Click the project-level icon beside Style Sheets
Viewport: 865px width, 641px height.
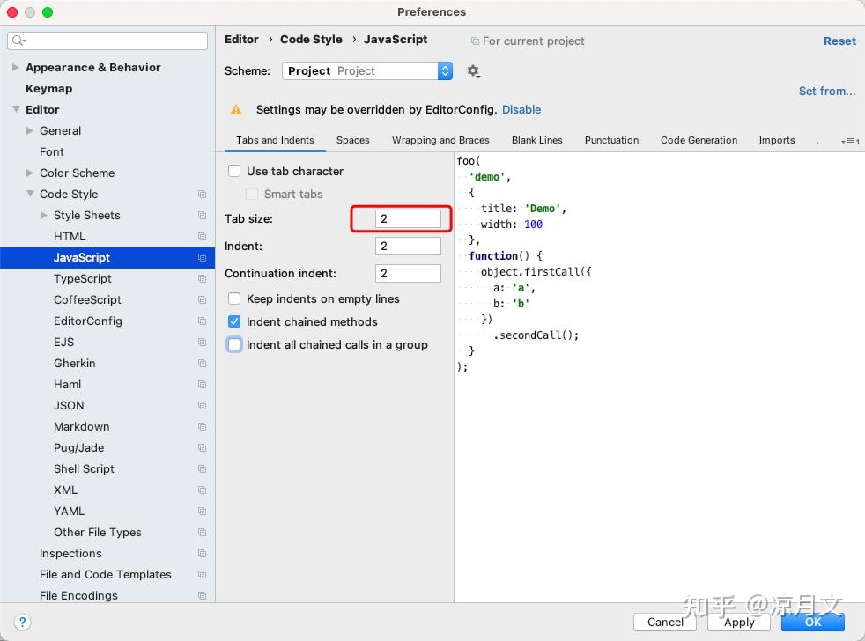(x=202, y=215)
